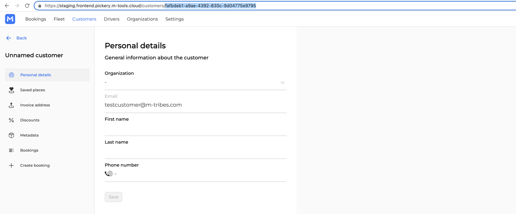Click the Invoice address pin icon
This screenshot has width=516, height=214.
[x=11, y=105]
